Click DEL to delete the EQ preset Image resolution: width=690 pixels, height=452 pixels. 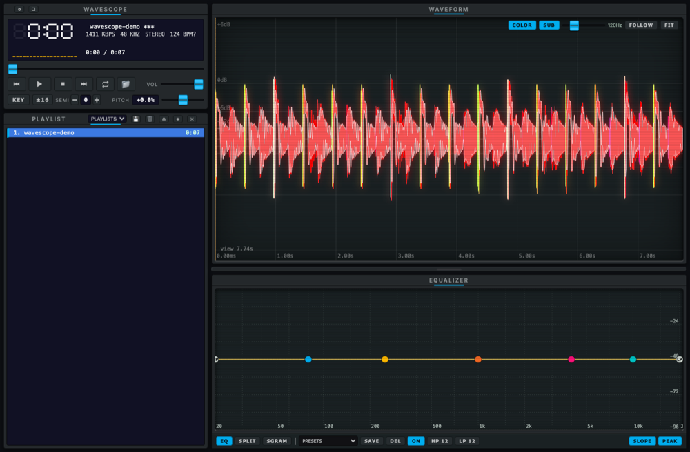[395, 441]
